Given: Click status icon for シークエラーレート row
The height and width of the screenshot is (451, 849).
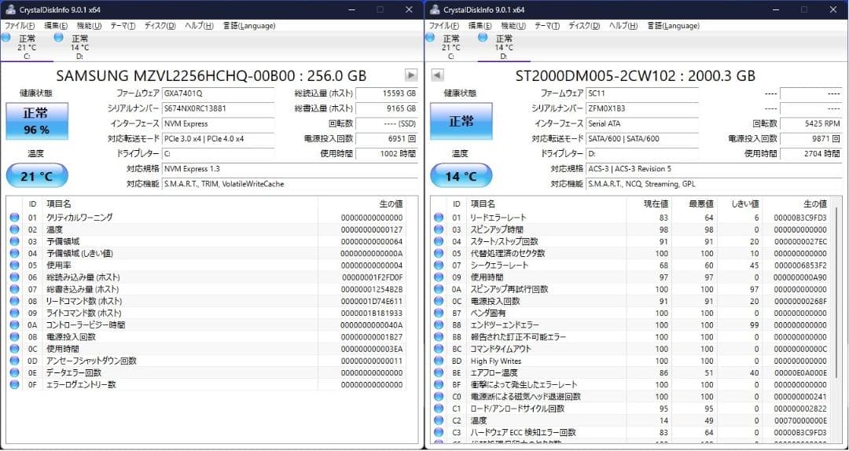Looking at the screenshot, I should pos(439,266).
